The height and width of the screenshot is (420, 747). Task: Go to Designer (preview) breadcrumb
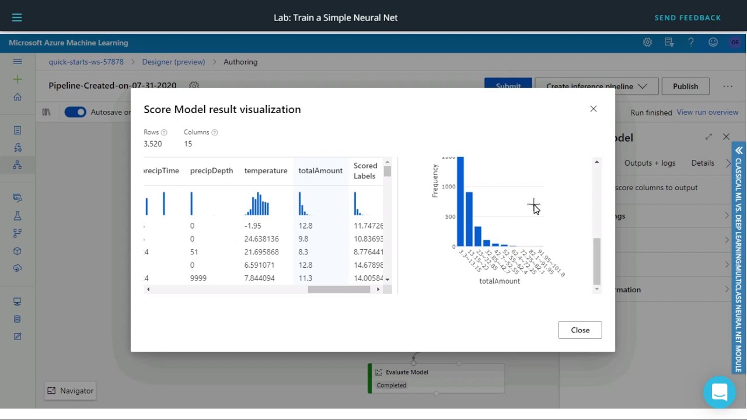[x=173, y=62]
